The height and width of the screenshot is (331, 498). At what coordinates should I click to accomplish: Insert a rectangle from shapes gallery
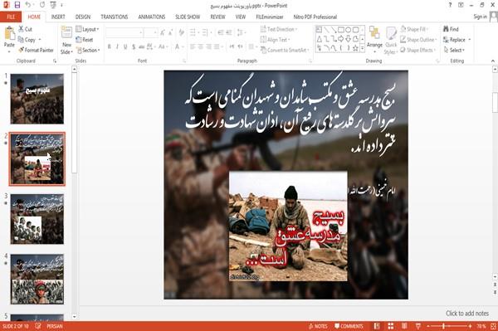point(341,30)
